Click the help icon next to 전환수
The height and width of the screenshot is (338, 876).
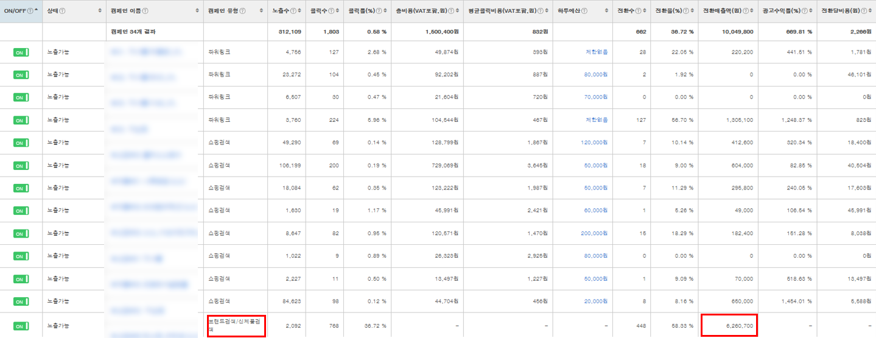click(639, 11)
